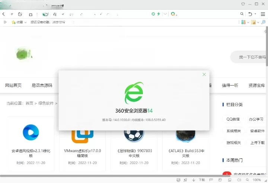Select the 安卓软件 category tag

257,131
